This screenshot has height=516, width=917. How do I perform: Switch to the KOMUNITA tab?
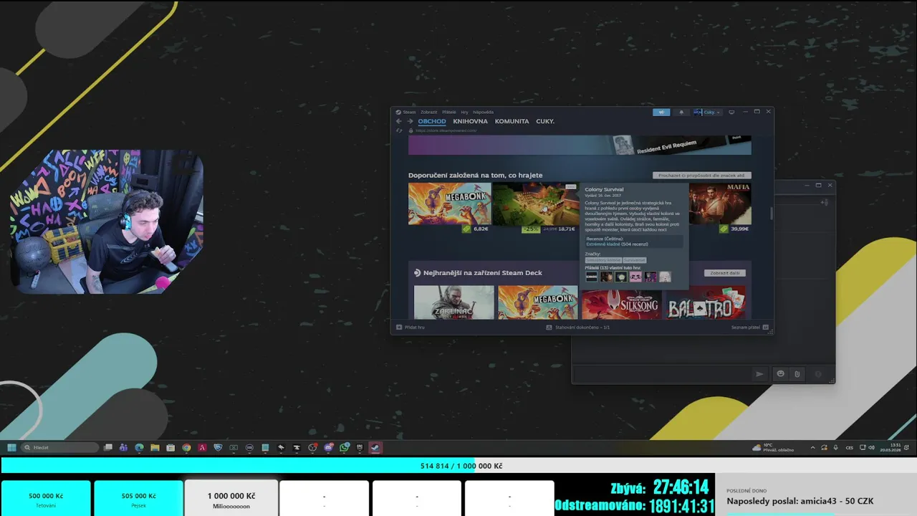(x=512, y=121)
